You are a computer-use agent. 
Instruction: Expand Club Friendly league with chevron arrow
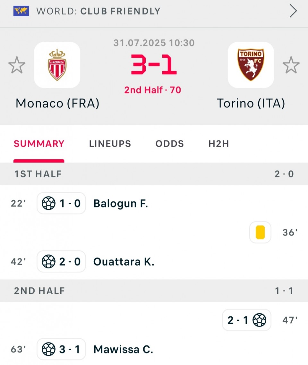tap(293, 11)
